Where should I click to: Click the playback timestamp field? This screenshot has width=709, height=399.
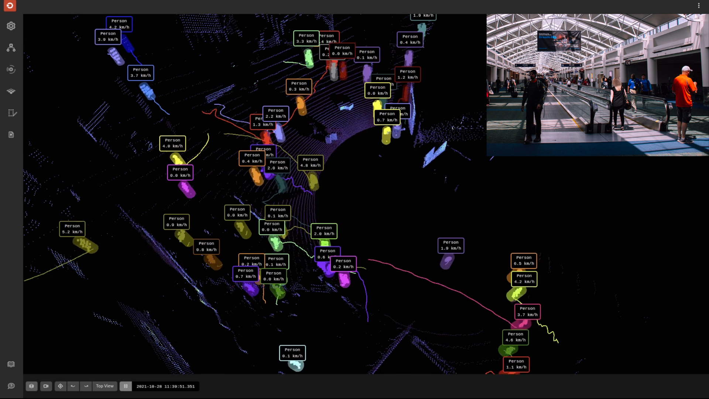coord(165,386)
